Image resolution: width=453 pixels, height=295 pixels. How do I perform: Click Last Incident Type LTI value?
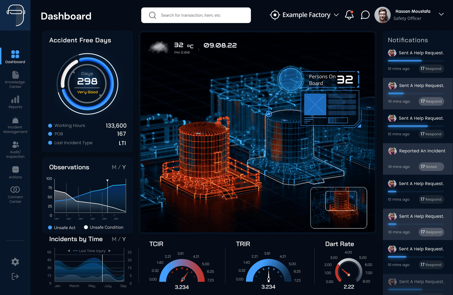coord(122,143)
